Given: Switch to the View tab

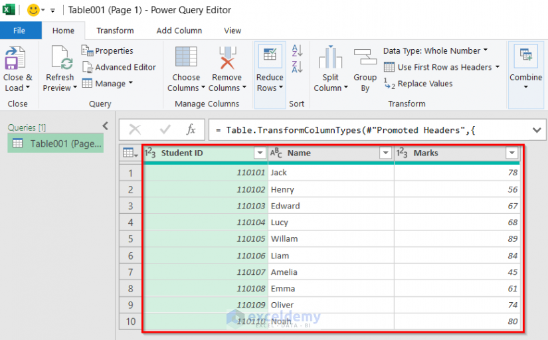Looking at the screenshot, I should pyautogui.click(x=232, y=31).
